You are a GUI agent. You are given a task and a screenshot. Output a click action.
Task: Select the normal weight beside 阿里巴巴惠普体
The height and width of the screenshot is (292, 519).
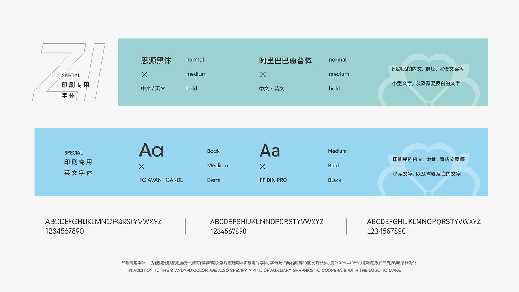(x=338, y=60)
